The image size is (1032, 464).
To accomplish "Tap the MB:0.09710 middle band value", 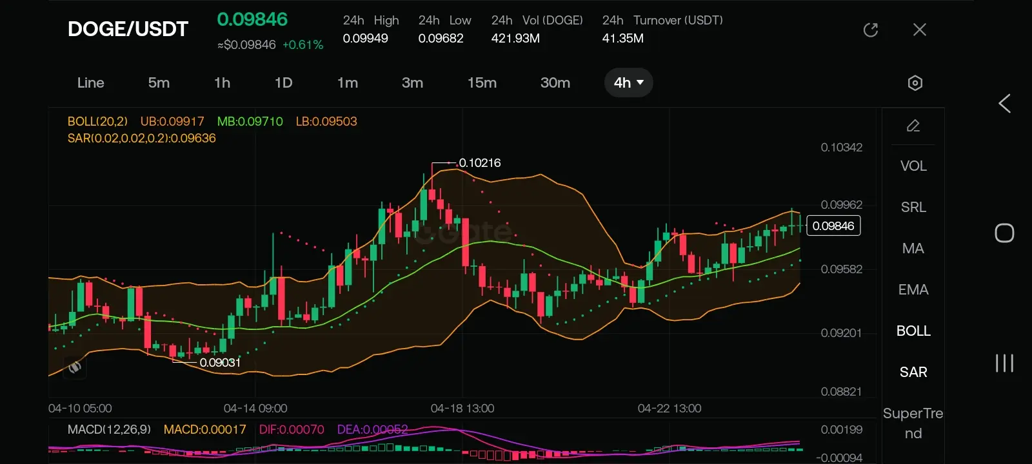I will [x=250, y=121].
